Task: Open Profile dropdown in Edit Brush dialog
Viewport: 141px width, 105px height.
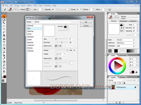Action: coord(68,26)
